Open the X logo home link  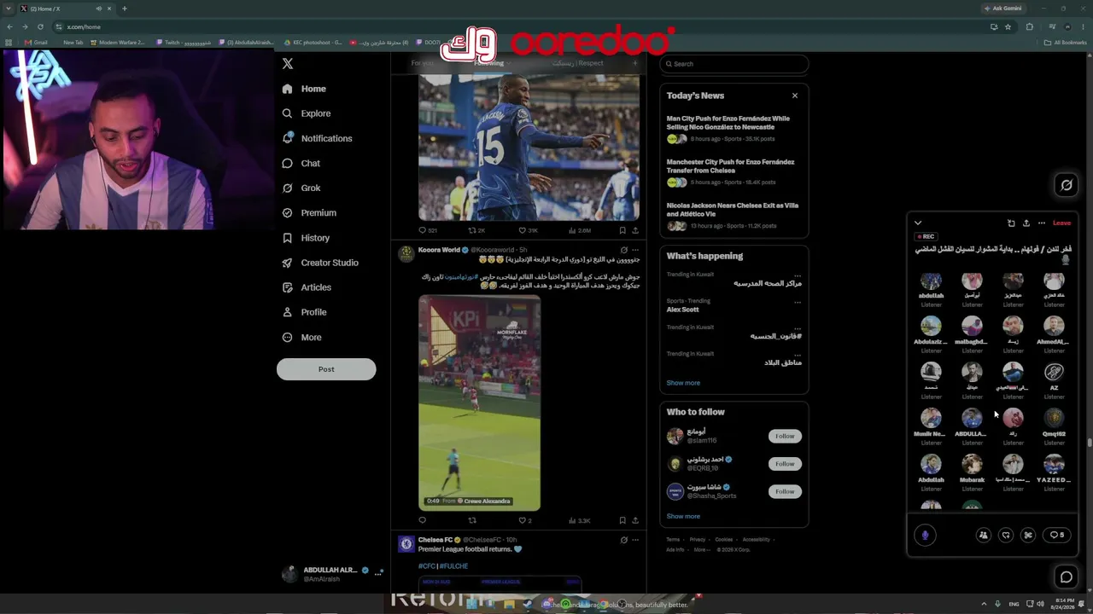click(x=288, y=64)
